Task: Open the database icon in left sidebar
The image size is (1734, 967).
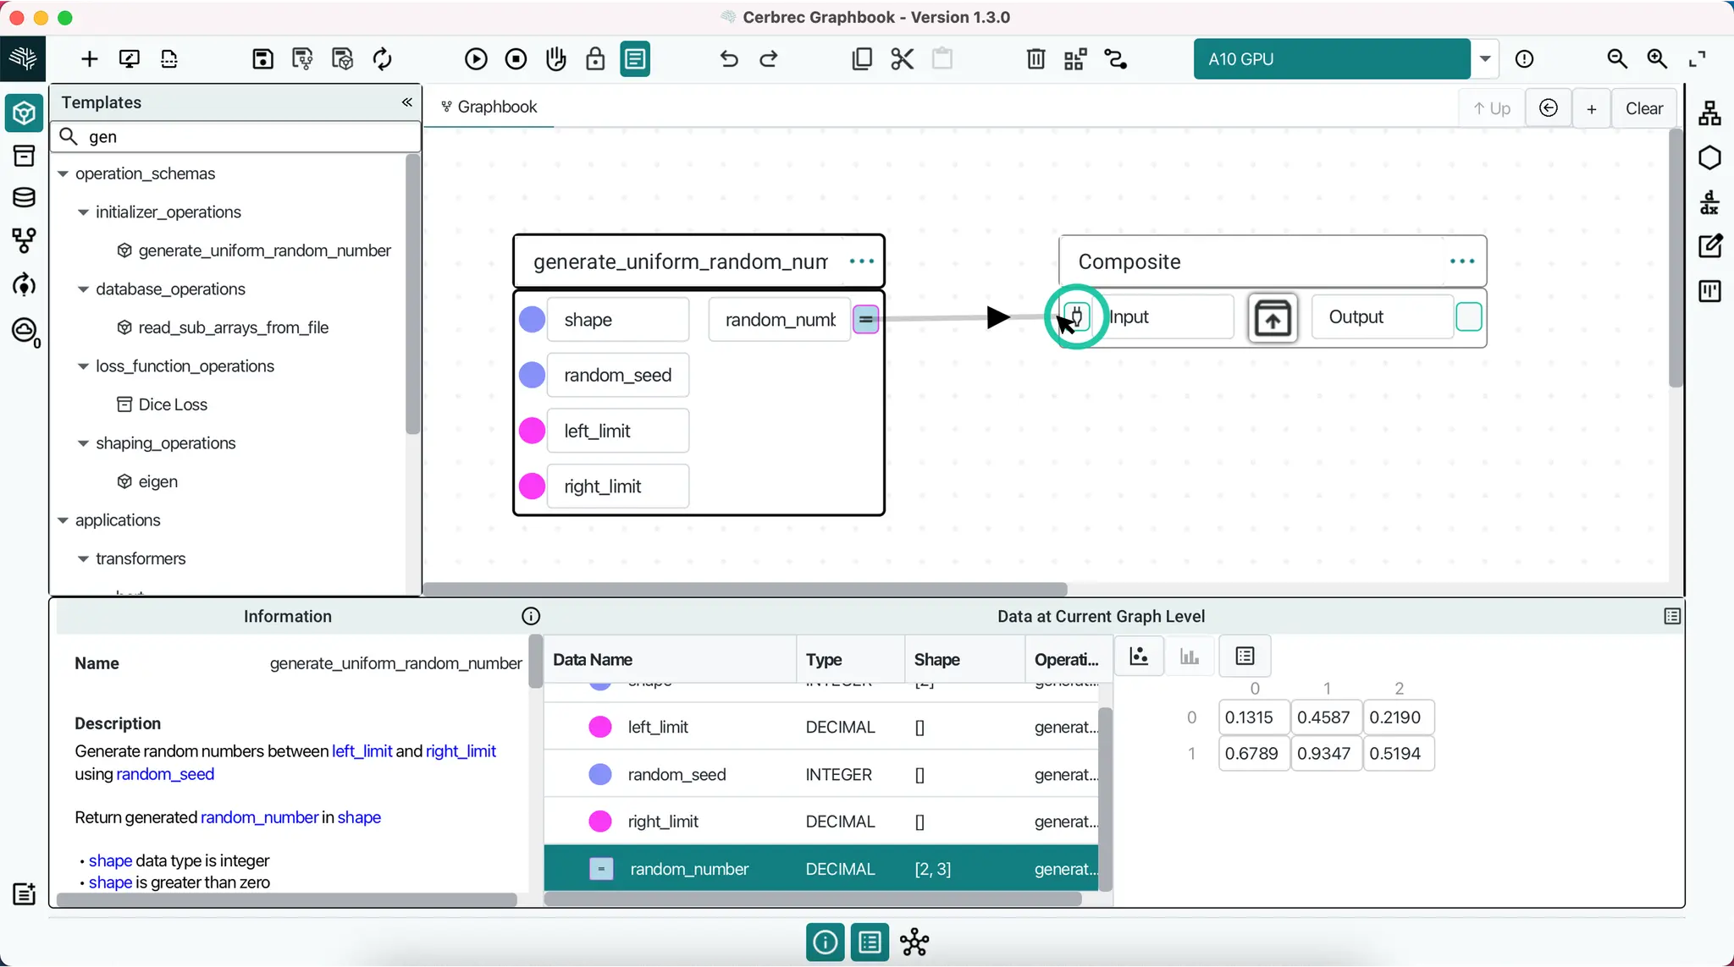Action: click(x=24, y=198)
